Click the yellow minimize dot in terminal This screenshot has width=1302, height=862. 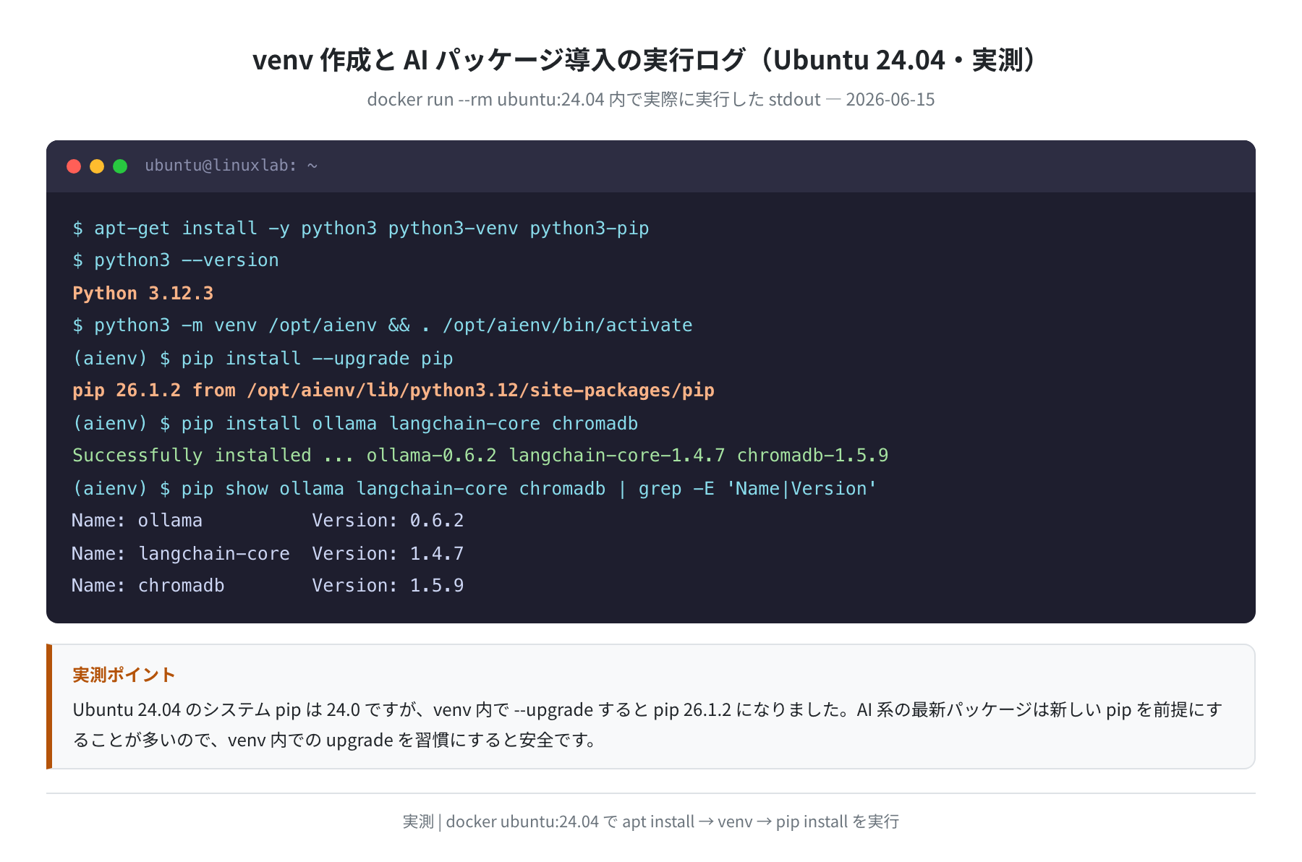97,166
